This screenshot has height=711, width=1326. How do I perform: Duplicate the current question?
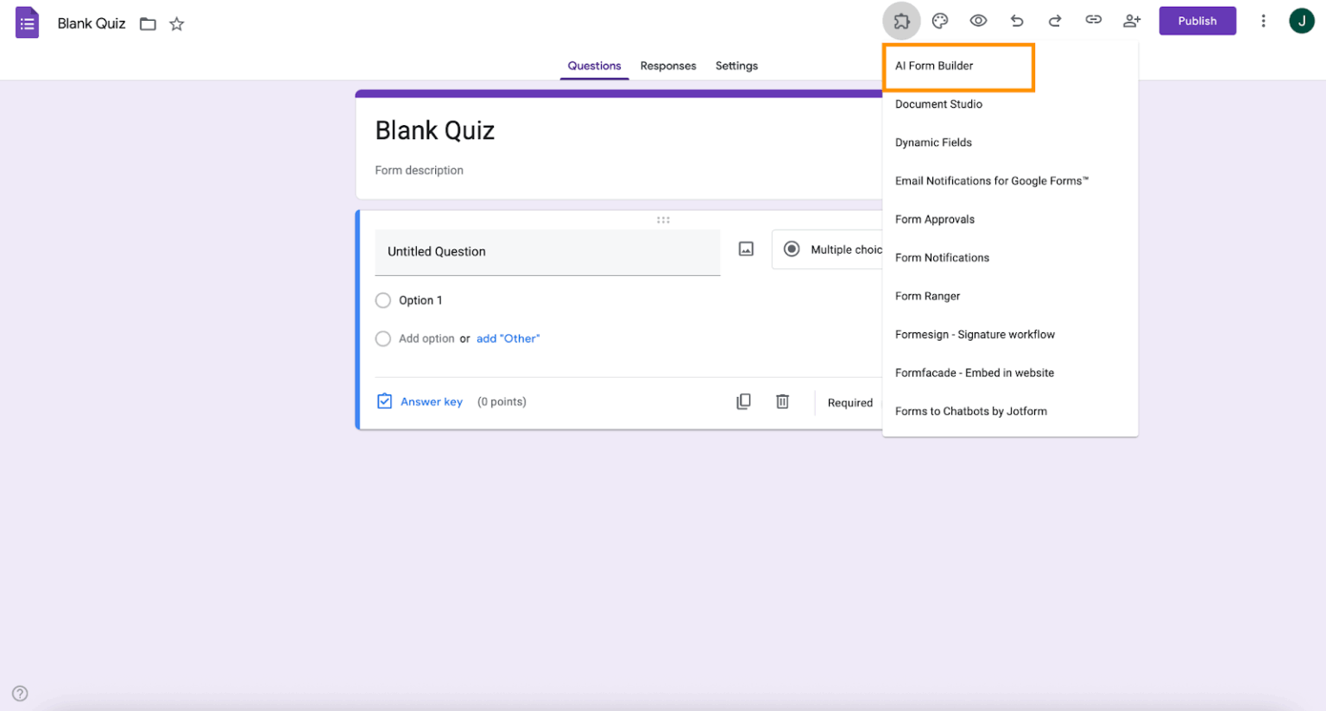[x=743, y=401]
